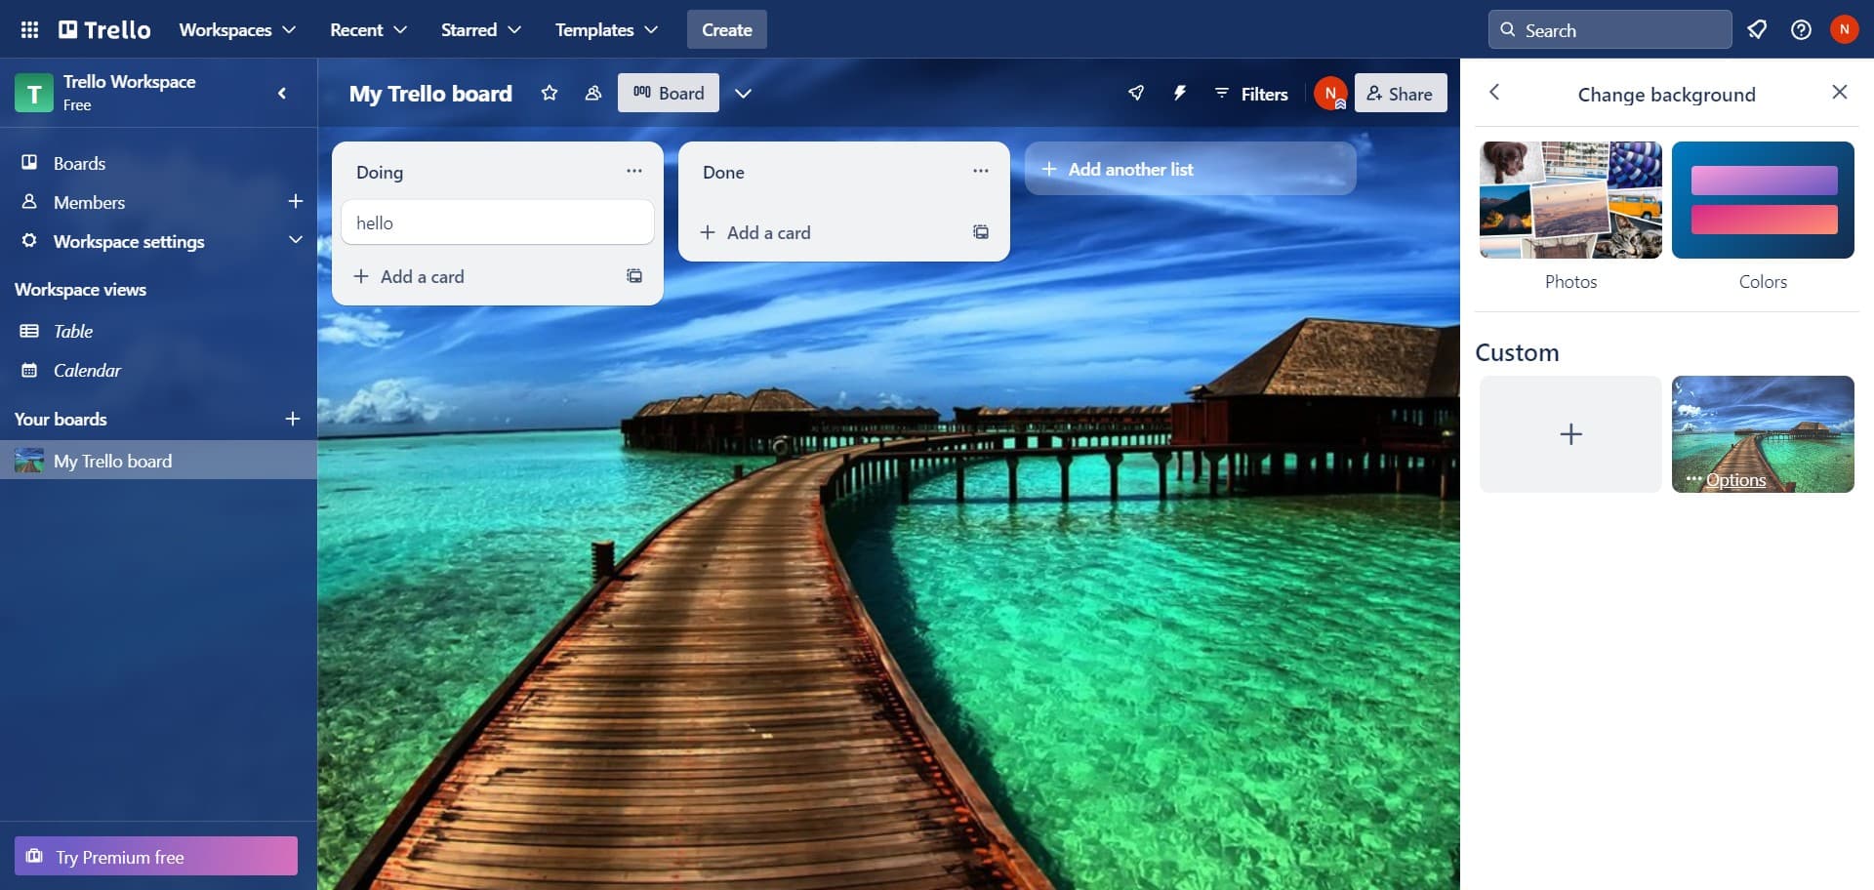Screen dimensions: 1874x890
Task: Open the Workspaces dropdown
Action: [x=235, y=29]
